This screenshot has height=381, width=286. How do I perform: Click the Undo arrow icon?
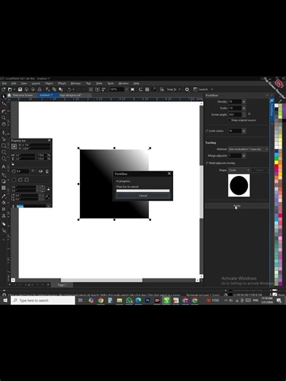(x=69, y=89)
